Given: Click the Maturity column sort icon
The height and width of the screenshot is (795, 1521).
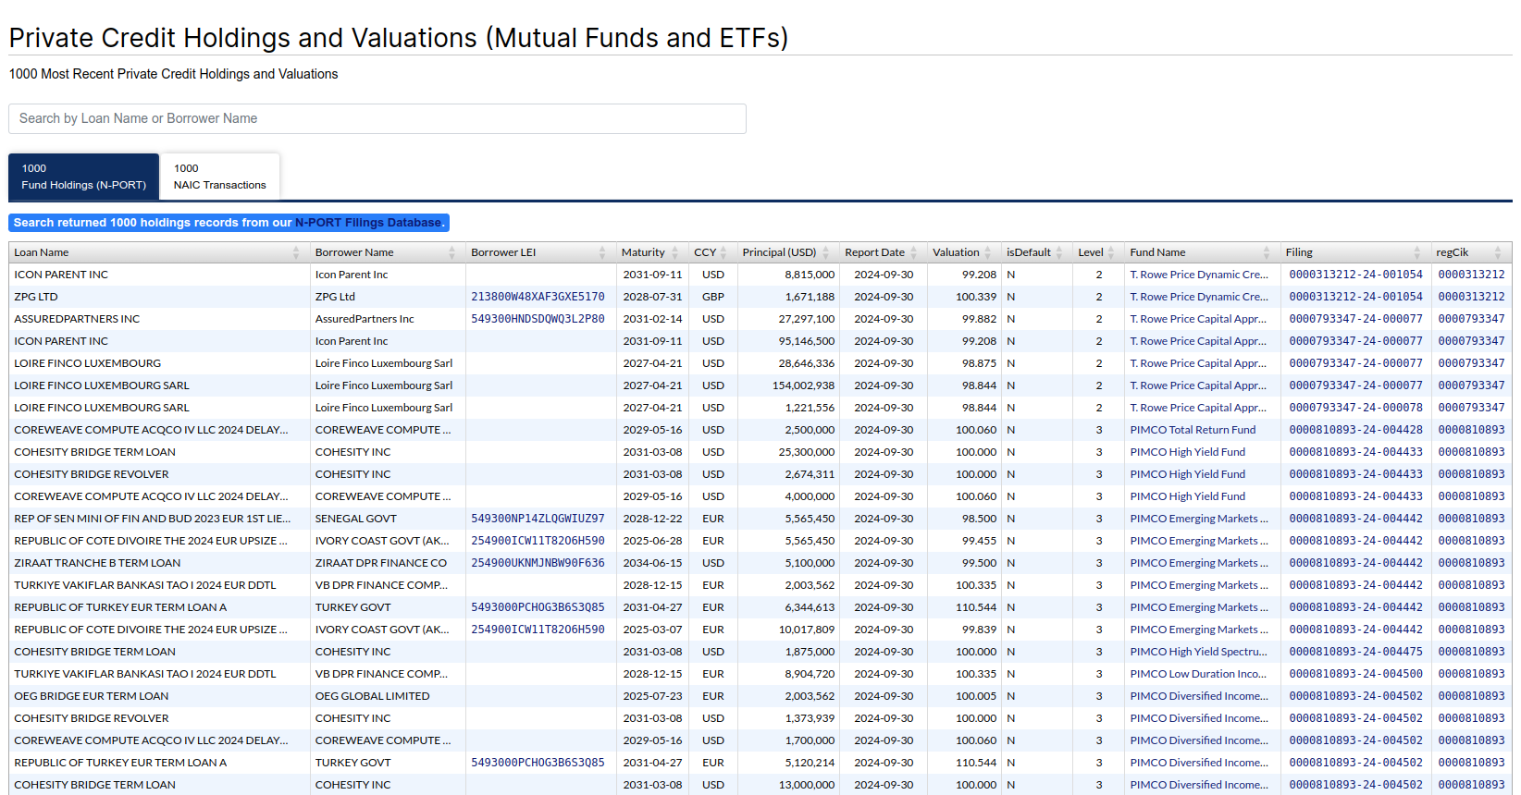Looking at the screenshot, I should click(675, 252).
